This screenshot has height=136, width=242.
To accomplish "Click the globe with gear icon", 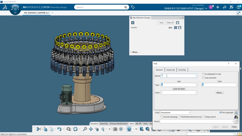I will click(x=147, y=129).
